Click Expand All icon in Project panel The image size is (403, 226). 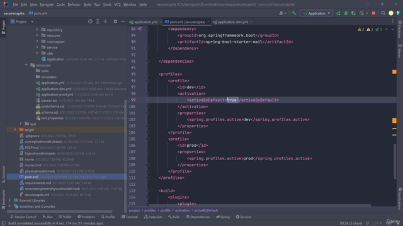click(98, 21)
